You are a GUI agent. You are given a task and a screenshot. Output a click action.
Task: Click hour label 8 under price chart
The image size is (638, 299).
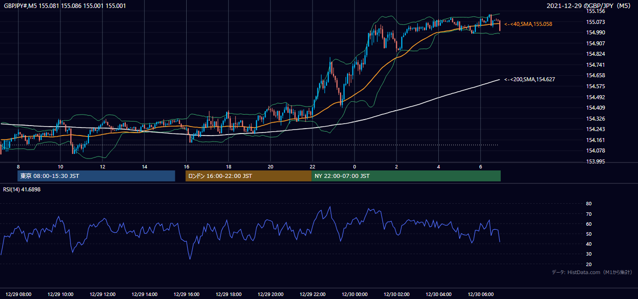[18, 166]
